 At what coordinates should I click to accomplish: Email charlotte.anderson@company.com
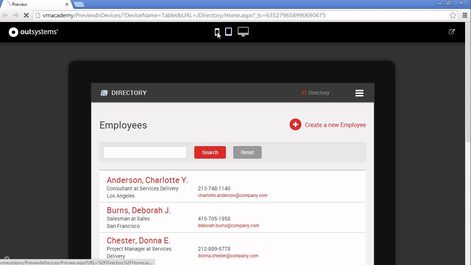point(233,195)
